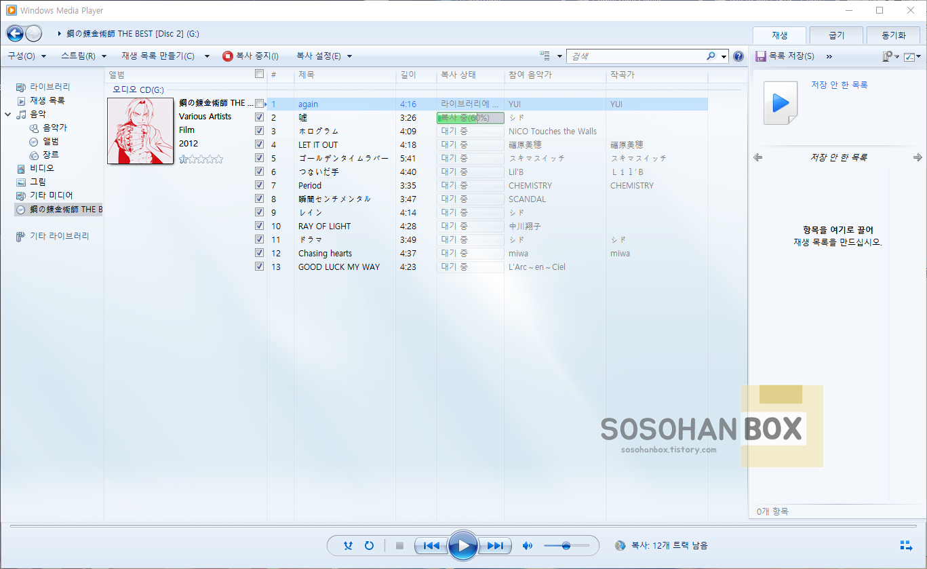Open 재생 목록 만들기(C) dropdown
This screenshot has width=927, height=569.
point(165,56)
